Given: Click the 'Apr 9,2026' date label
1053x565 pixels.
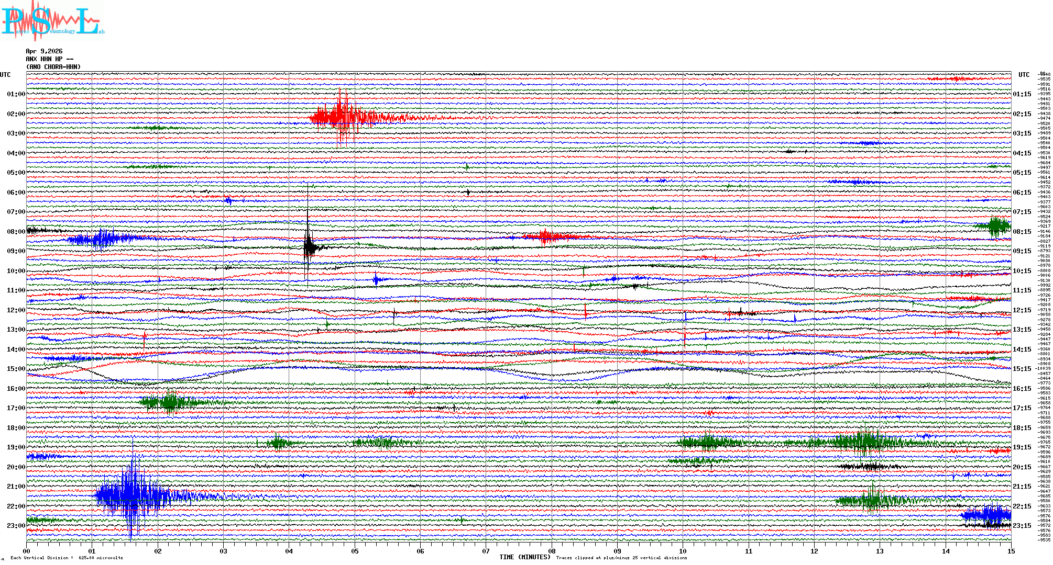Looking at the screenshot, I should click(x=44, y=51).
